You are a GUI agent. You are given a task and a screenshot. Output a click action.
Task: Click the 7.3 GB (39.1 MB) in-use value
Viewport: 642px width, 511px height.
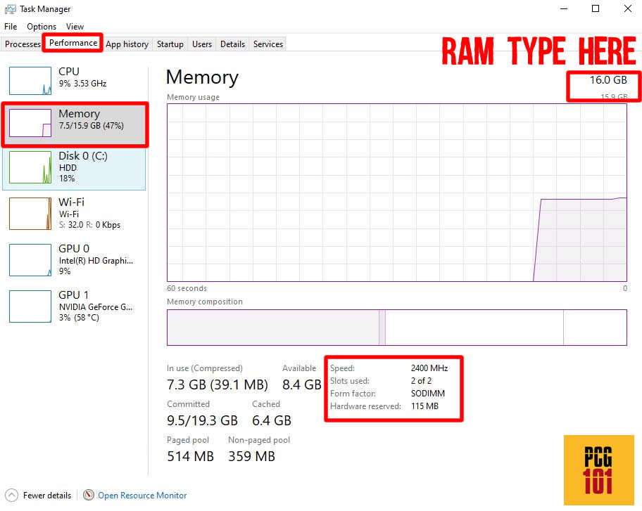pos(218,384)
